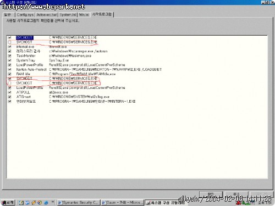Switch to the System.ini tab
The width and height of the screenshot is (275, 206).
point(68,15)
